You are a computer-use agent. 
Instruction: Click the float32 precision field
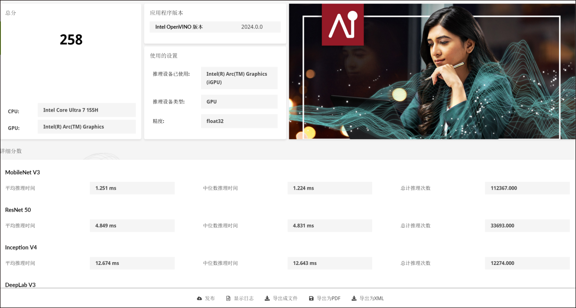coord(239,121)
